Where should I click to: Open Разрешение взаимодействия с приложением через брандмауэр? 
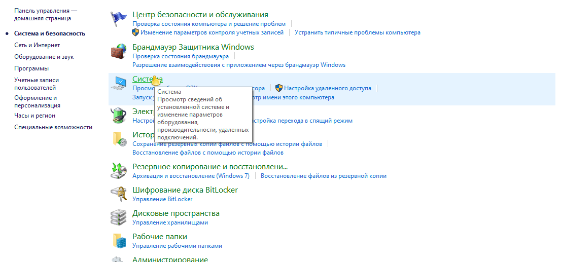click(x=239, y=65)
